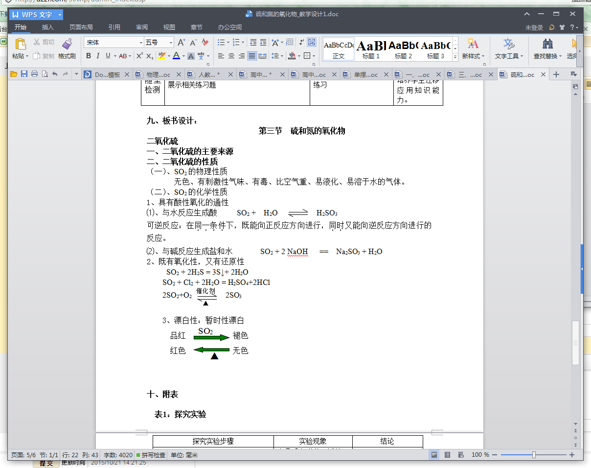Click the vertical scrollbar thumb
591x468 pixels.
click(576, 343)
